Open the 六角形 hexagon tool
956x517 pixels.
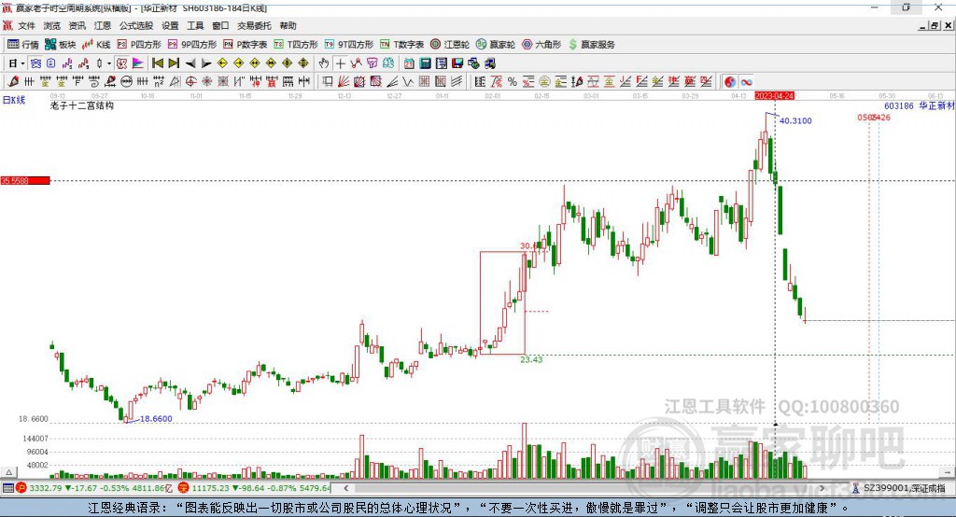pyautogui.click(x=541, y=45)
